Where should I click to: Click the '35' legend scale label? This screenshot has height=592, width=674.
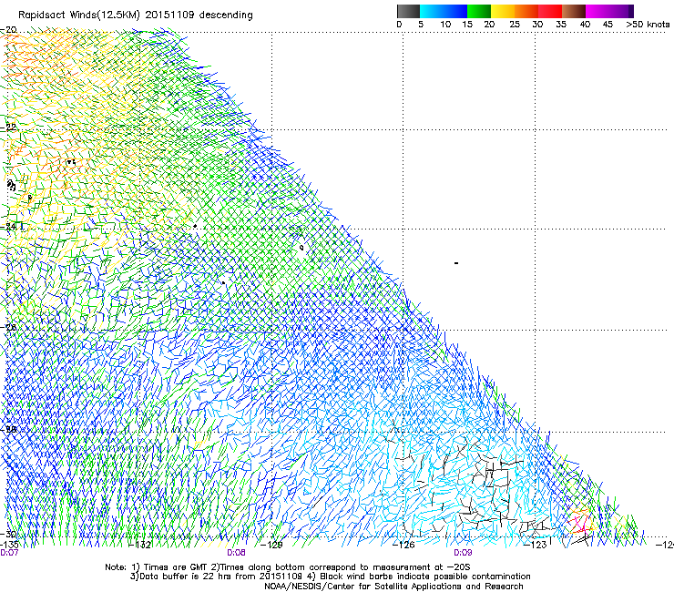(x=561, y=25)
